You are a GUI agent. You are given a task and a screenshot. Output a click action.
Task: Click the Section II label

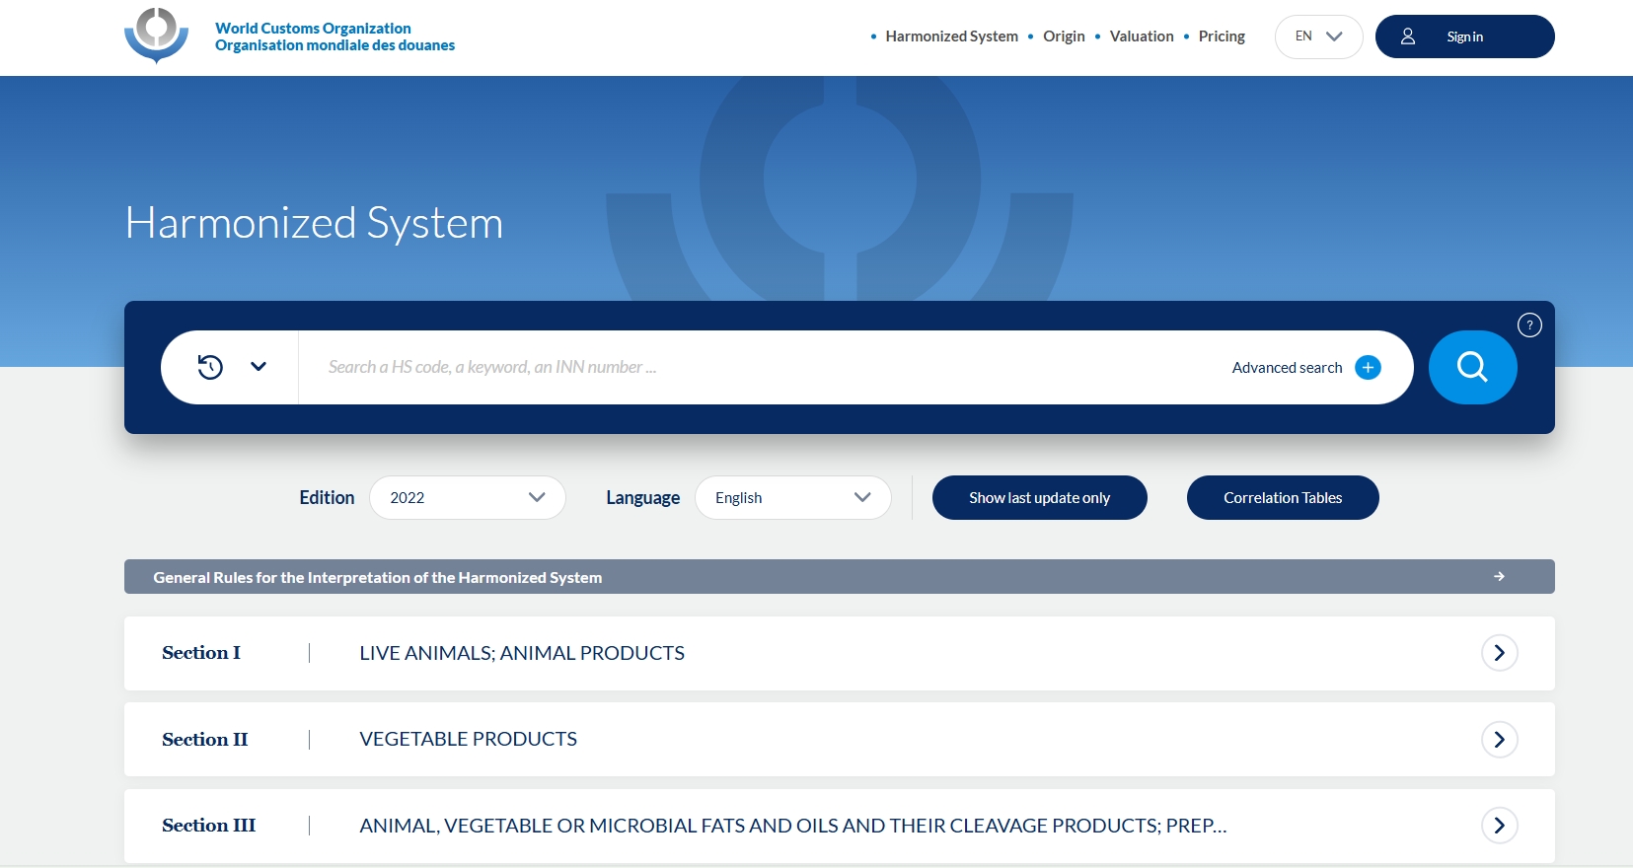coord(204,739)
